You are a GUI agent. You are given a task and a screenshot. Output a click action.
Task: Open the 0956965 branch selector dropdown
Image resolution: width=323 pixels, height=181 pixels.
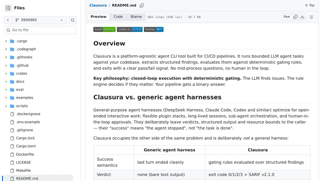pyautogui.click(x=39, y=20)
